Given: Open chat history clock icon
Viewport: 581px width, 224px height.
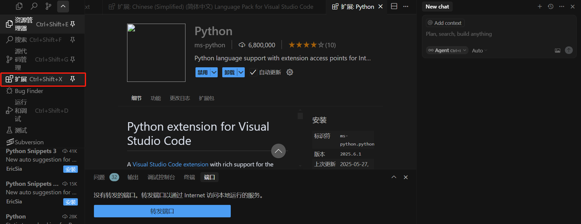Looking at the screenshot, I should tap(551, 6).
